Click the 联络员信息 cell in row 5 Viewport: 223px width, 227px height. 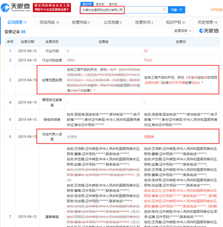pyautogui.click(x=52, y=119)
